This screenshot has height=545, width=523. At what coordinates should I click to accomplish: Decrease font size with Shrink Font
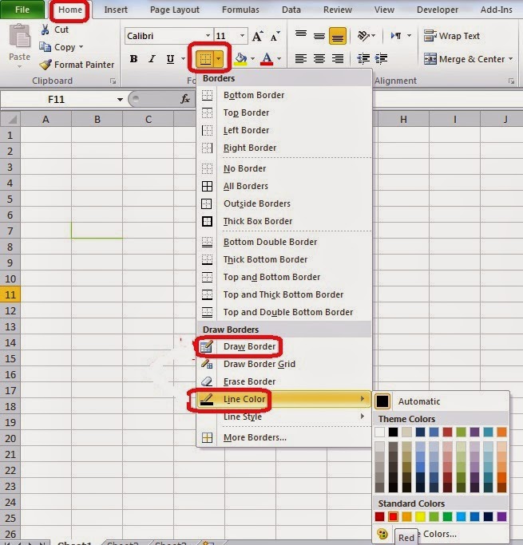point(275,36)
